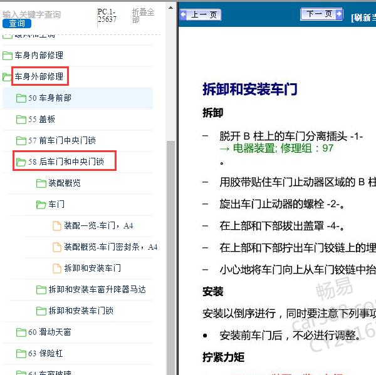Open 63 保险杠 tree entry
376x375 pixels.
(x=45, y=353)
